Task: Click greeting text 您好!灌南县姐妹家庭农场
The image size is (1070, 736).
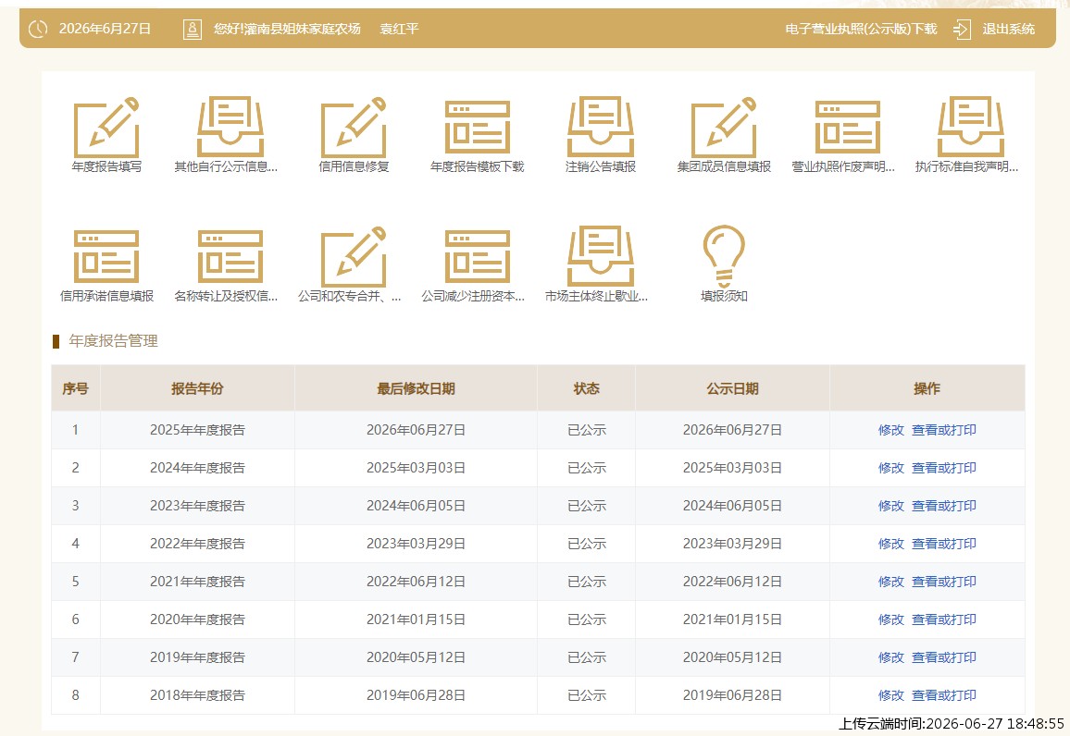Action: tap(287, 29)
